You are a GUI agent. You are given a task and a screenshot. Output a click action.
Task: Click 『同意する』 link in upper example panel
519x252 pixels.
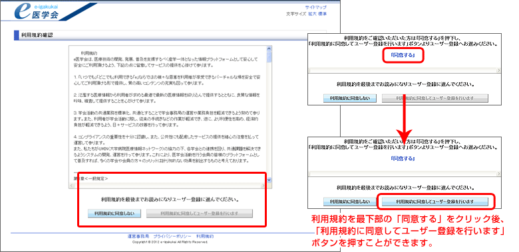[x=403, y=55]
